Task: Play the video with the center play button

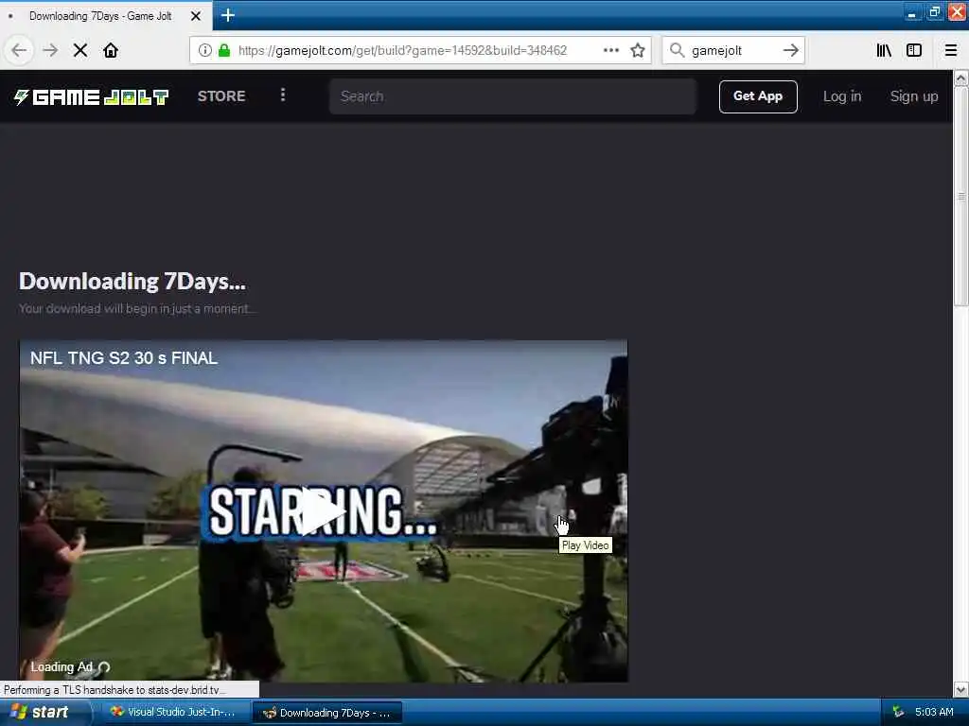Action: [x=322, y=511]
